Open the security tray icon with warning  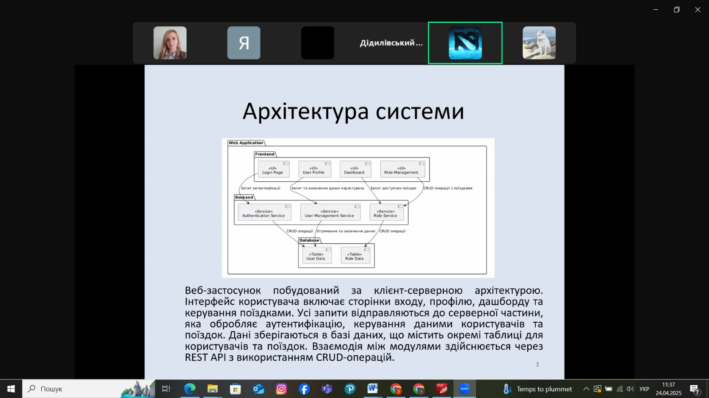(597, 389)
